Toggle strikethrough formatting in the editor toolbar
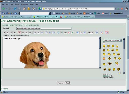129x94 pixels. click(x=15, y=33)
